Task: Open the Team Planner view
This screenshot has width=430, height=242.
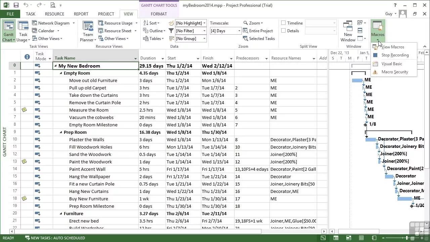Action: [x=88, y=31]
